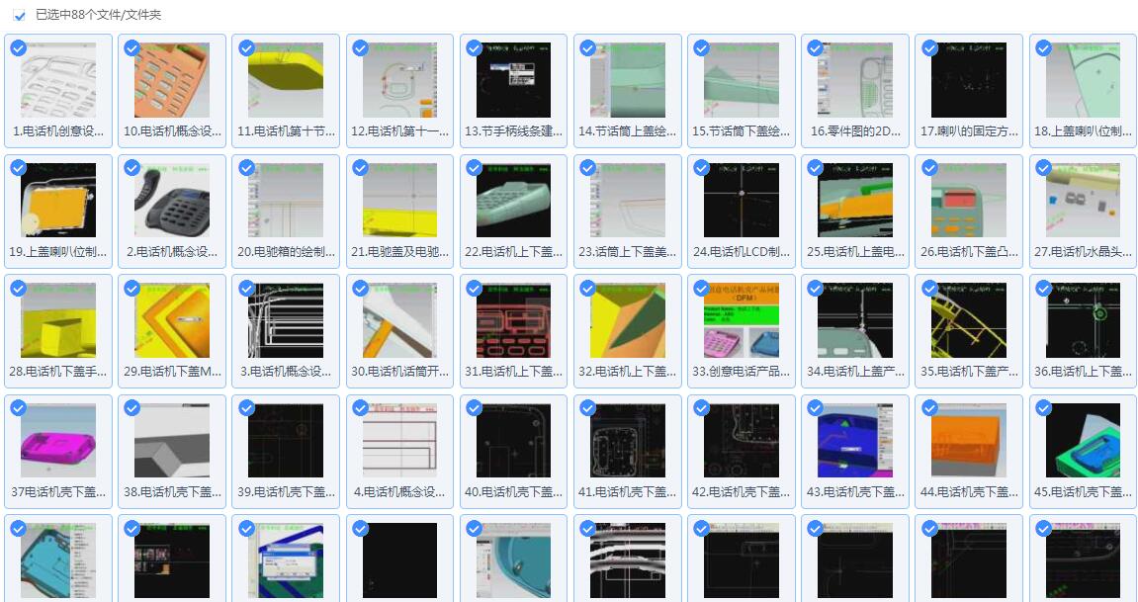Click the text 已选中88个文件/文件夹
Image resolution: width=1138 pixels, height=602 pixels.
point(98,15)
